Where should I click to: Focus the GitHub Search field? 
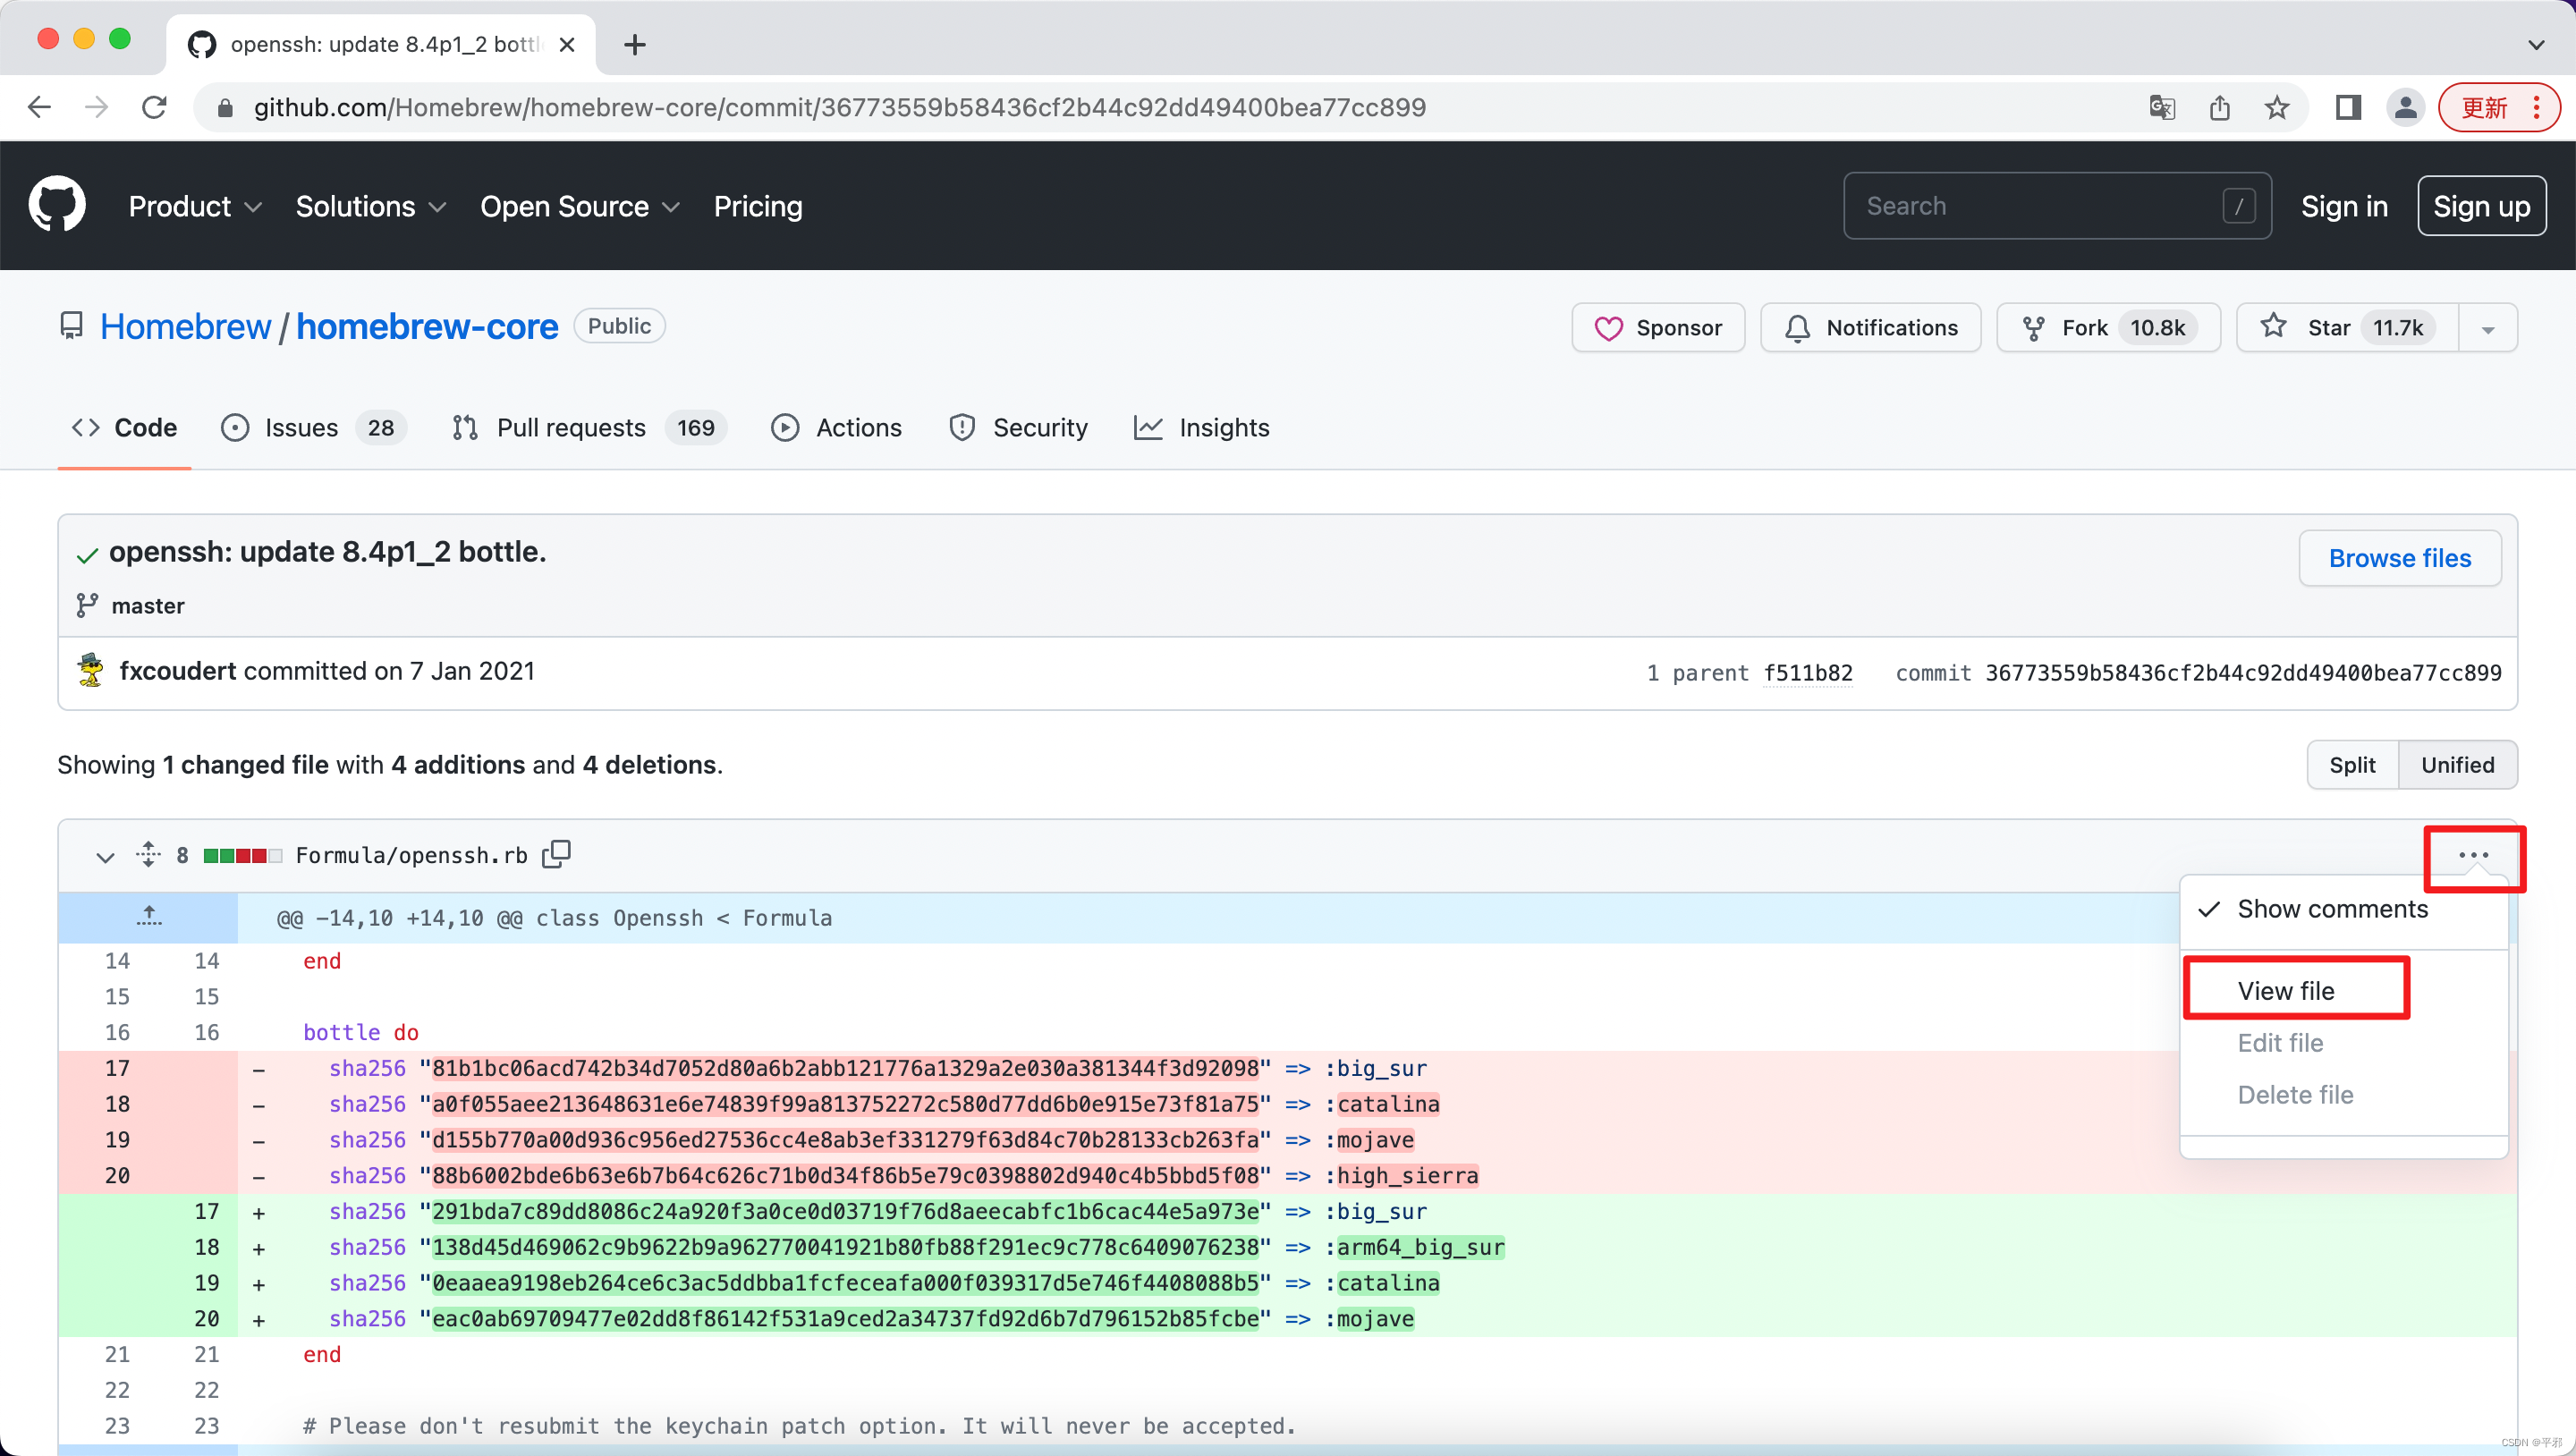[x=2040, y=206]
